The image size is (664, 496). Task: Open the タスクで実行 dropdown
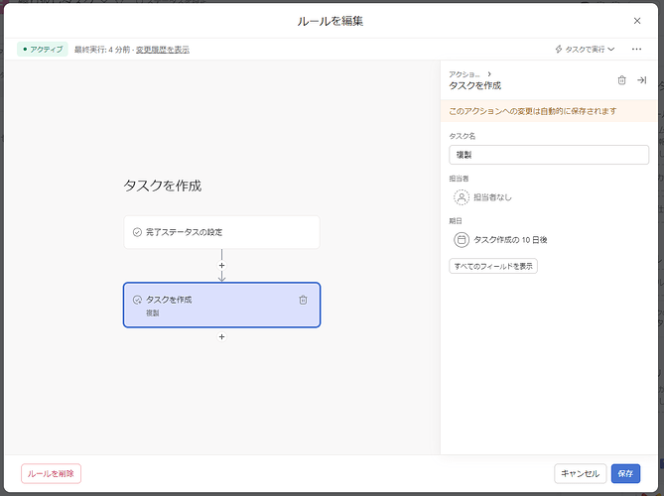[585, 49]
